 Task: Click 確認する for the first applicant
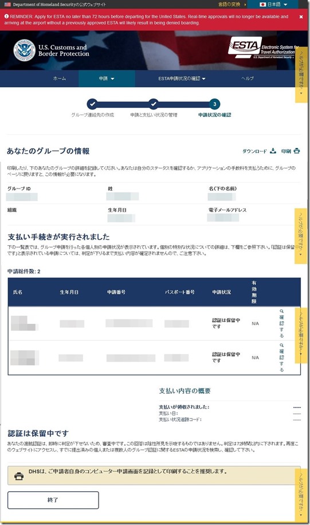click(x=281, y=323)
